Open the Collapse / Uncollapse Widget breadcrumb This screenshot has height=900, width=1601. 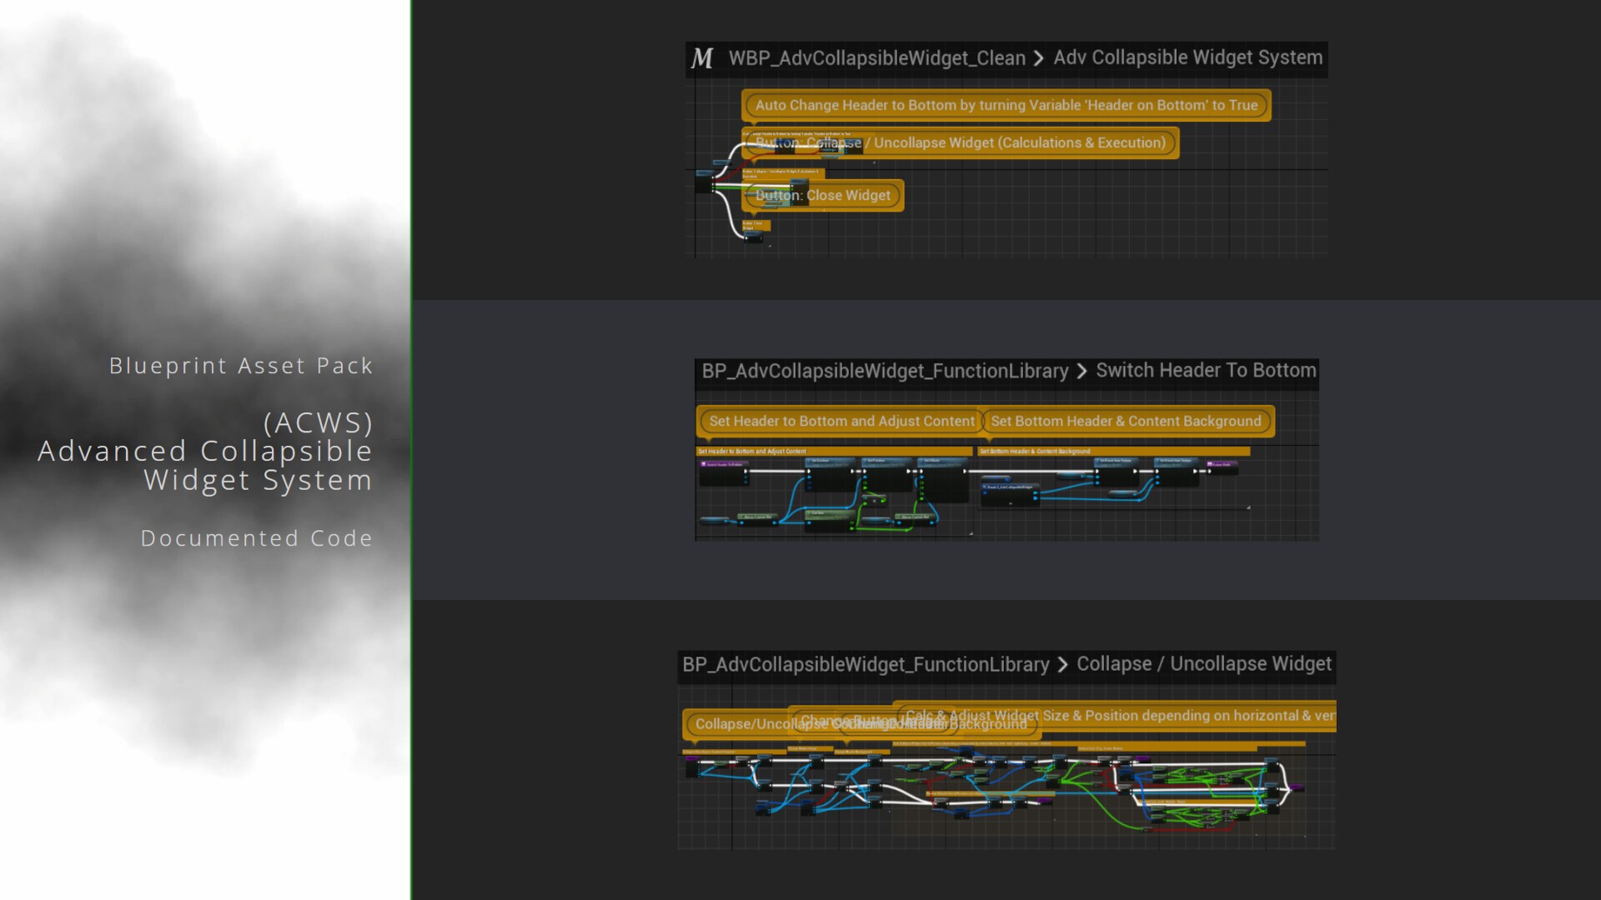click(1204, 664)
